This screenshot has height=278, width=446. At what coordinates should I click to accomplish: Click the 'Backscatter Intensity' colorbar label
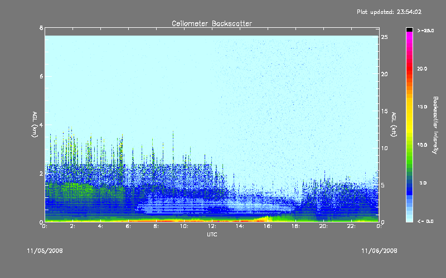[x=435, y=125]
